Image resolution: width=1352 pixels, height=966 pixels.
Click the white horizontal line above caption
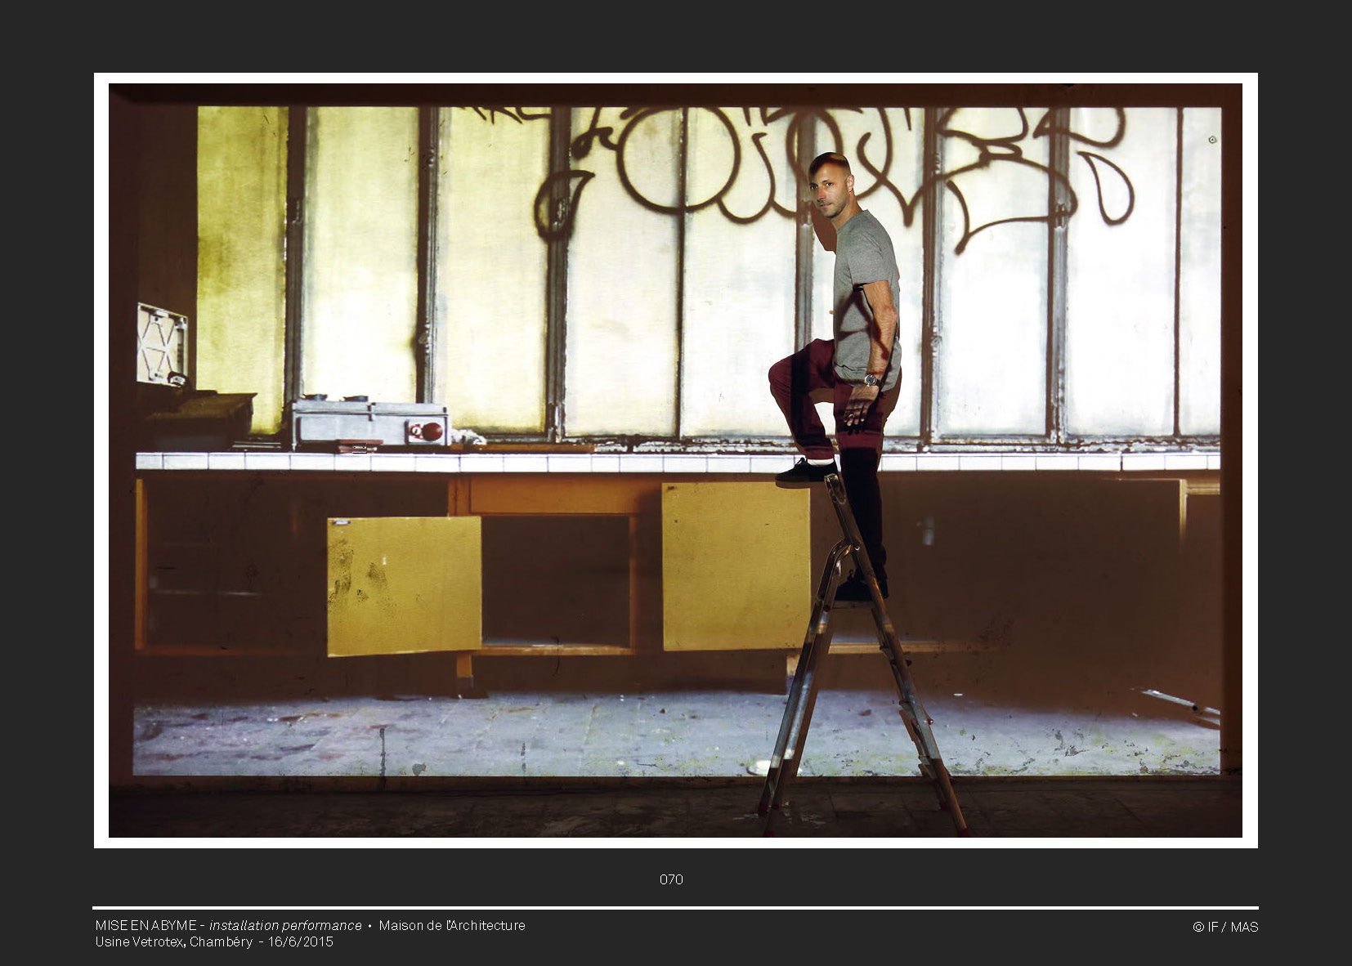(675, 908)
